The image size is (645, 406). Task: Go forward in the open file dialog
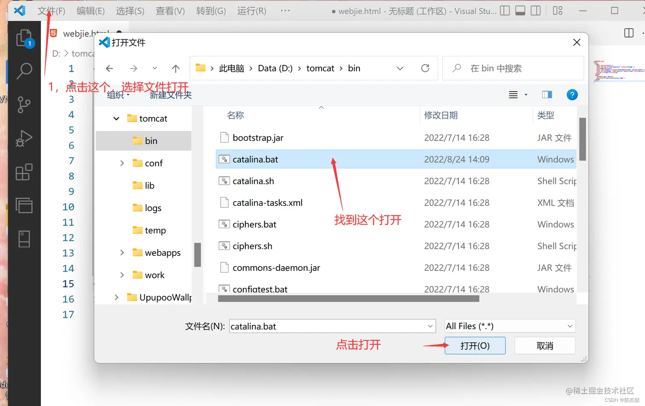[134, 68]
